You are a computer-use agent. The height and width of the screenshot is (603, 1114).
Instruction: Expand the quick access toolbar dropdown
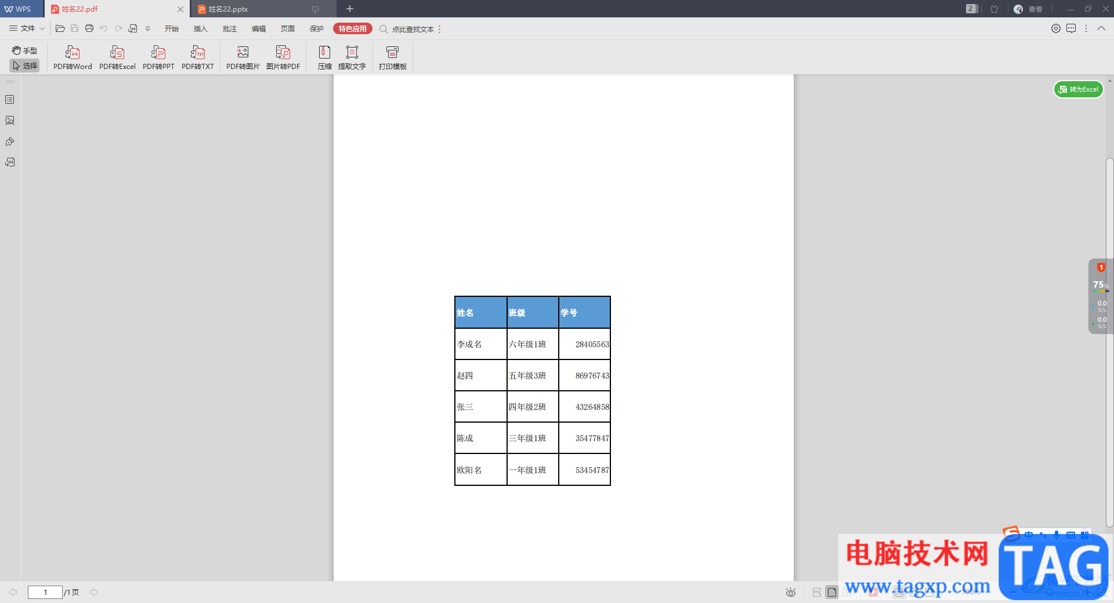(x=148, y=28)
